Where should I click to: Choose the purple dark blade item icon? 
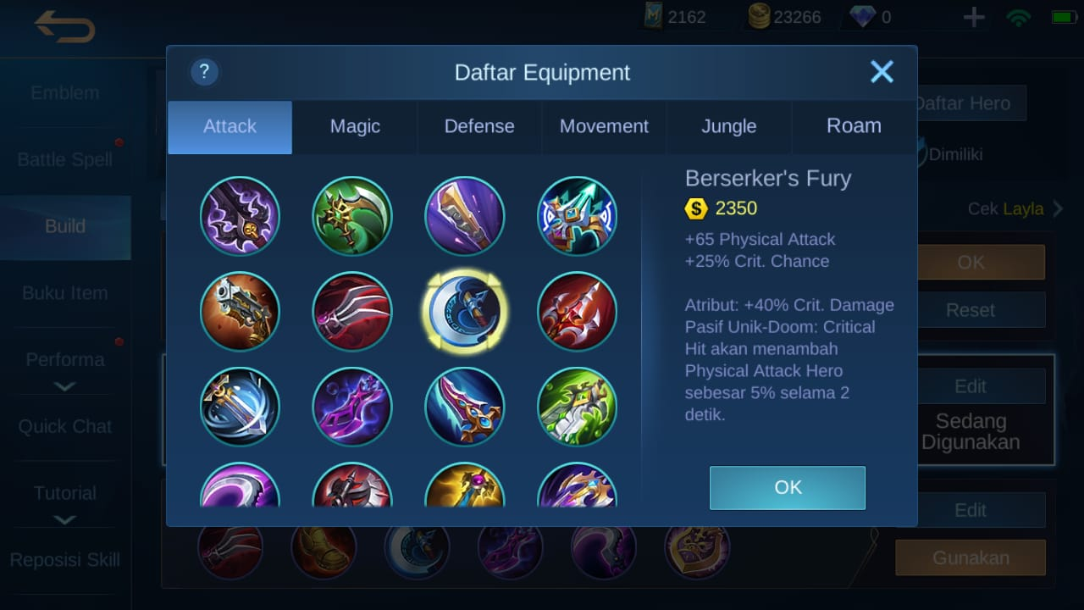point(240,216)
